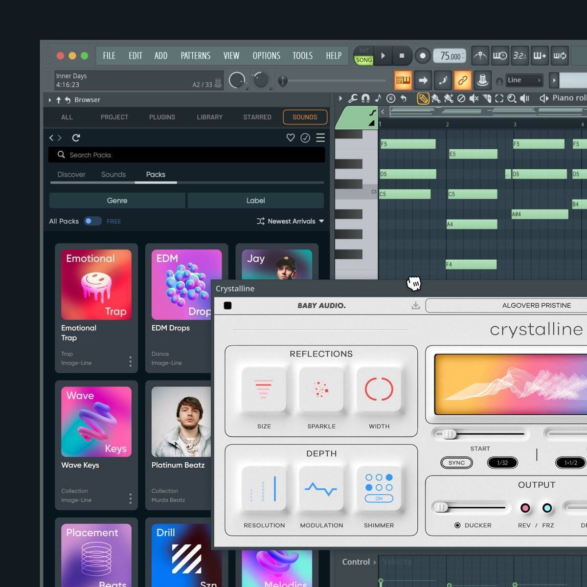The width and height of the screenshot is (587, 587).
Task: Open the Genre filter dropdown
Action: click(117, 201)
